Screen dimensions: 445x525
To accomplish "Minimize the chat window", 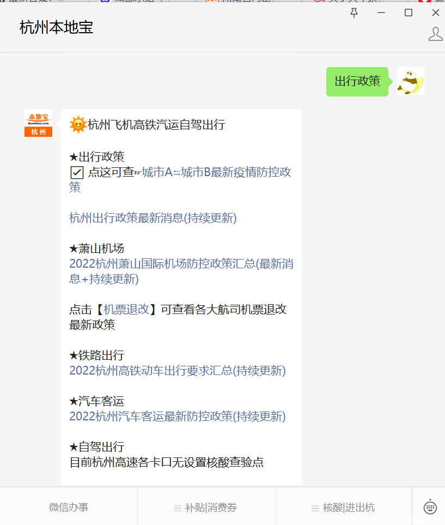I will point(381,13).
